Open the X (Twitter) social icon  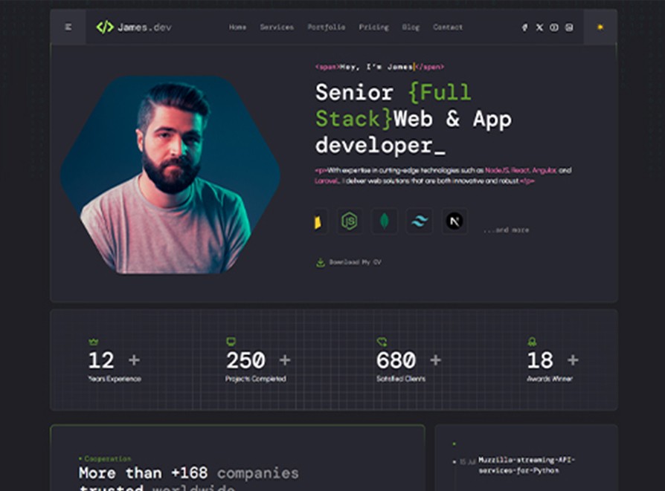[539, 27]
